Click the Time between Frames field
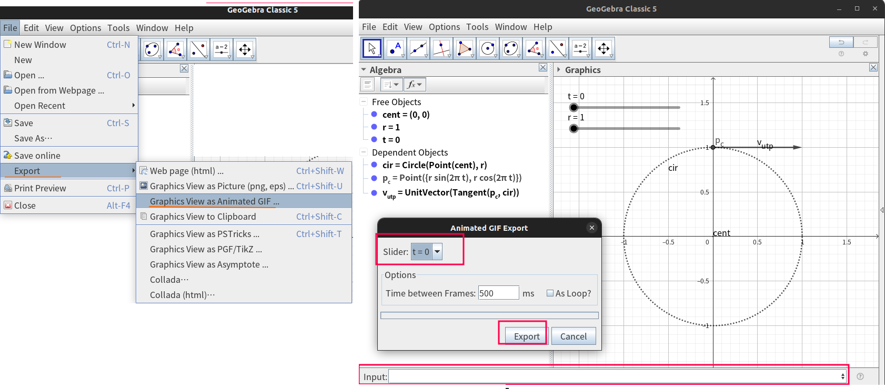 coord(498,293)
